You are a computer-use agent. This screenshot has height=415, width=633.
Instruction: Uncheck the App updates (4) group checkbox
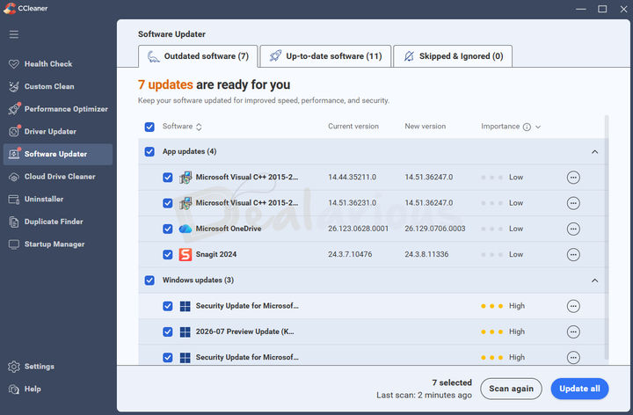point(149,152)
